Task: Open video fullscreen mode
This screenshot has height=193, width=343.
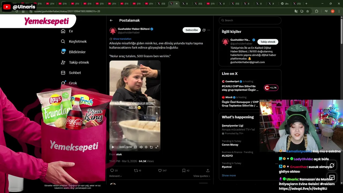Action: coord(157,147)
